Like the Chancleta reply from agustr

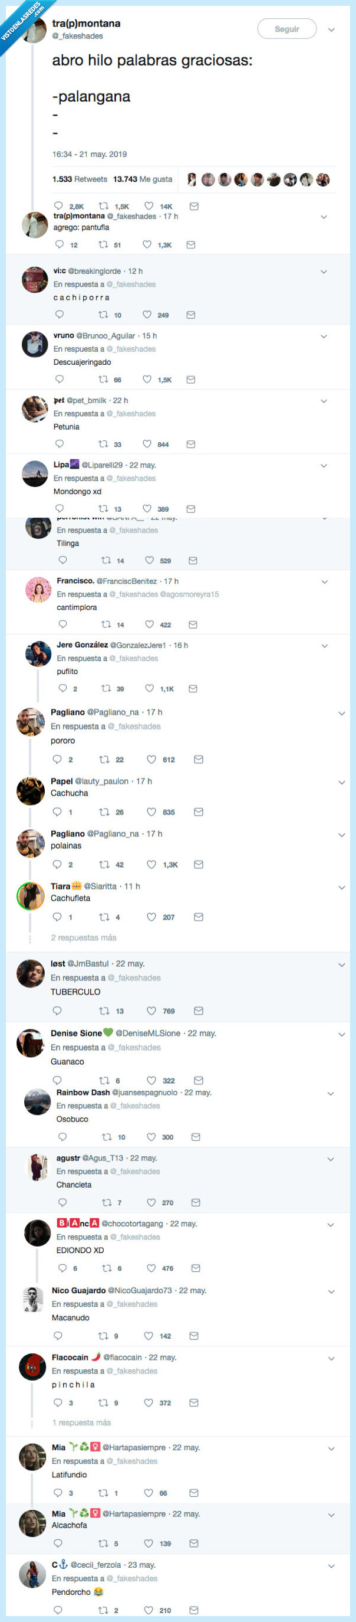point(152,1203)
